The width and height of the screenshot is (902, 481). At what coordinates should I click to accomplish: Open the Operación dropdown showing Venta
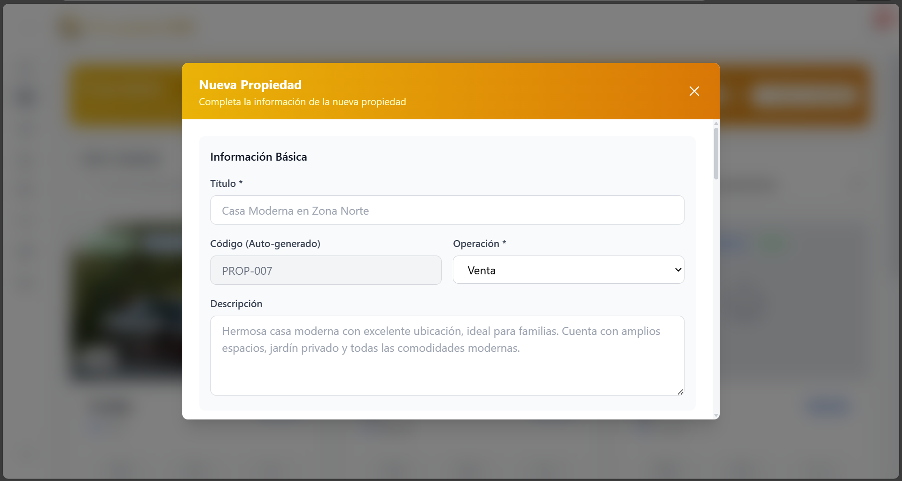(x=568, y=270)
